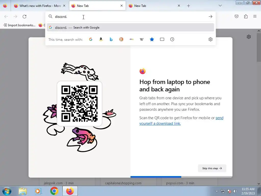This screenshot has width=261, height=196.
Task: Click the QR code image
Action: [80, 104]
